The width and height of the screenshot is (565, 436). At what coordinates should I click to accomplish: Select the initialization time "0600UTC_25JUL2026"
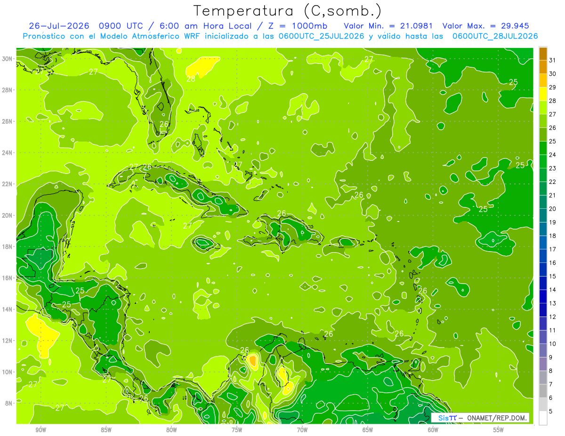[x=321, y=36]
